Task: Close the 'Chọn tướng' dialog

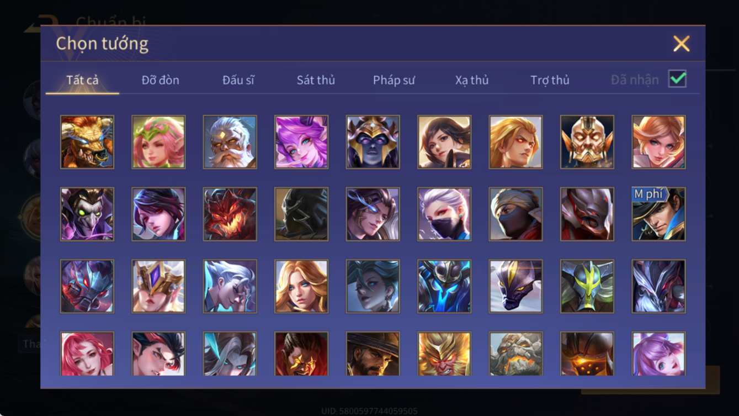Action: pos(681,44)
